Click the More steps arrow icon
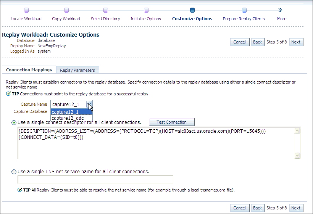 280,10
